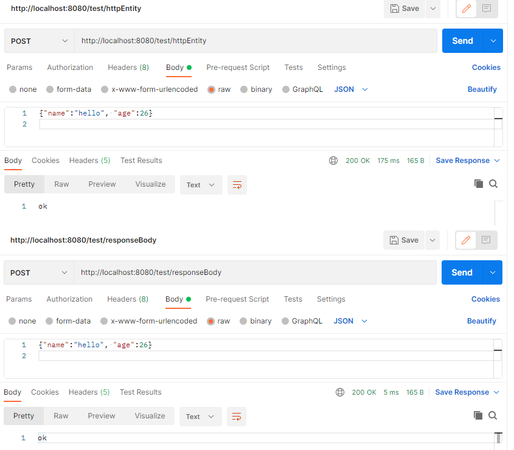Select binary body type in responseBody request
514x450 pixels.
[243, 321]
